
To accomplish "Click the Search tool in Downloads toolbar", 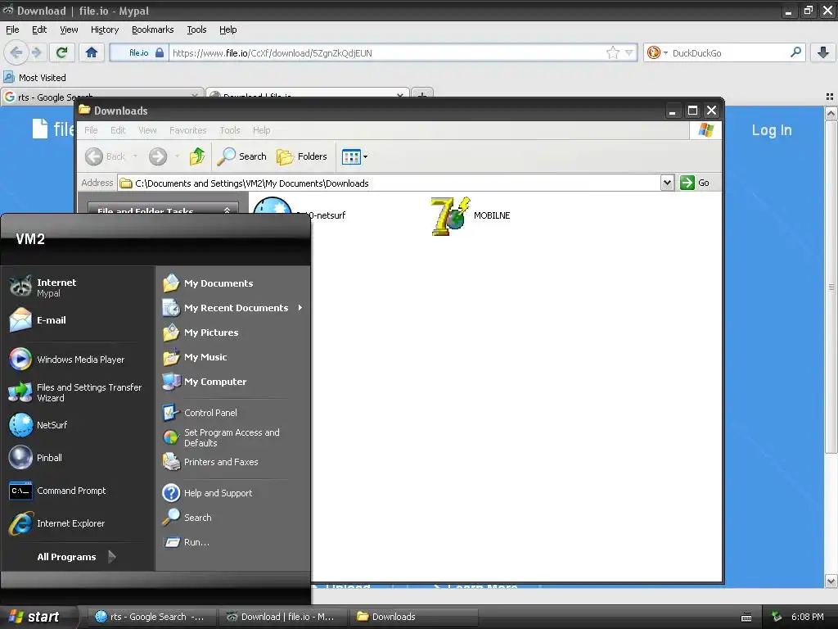I will point(241,156).
